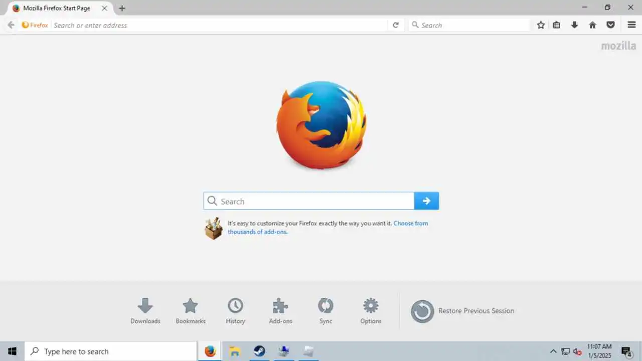Open the Pocket icon in toolbar

[x=610, y=25]
